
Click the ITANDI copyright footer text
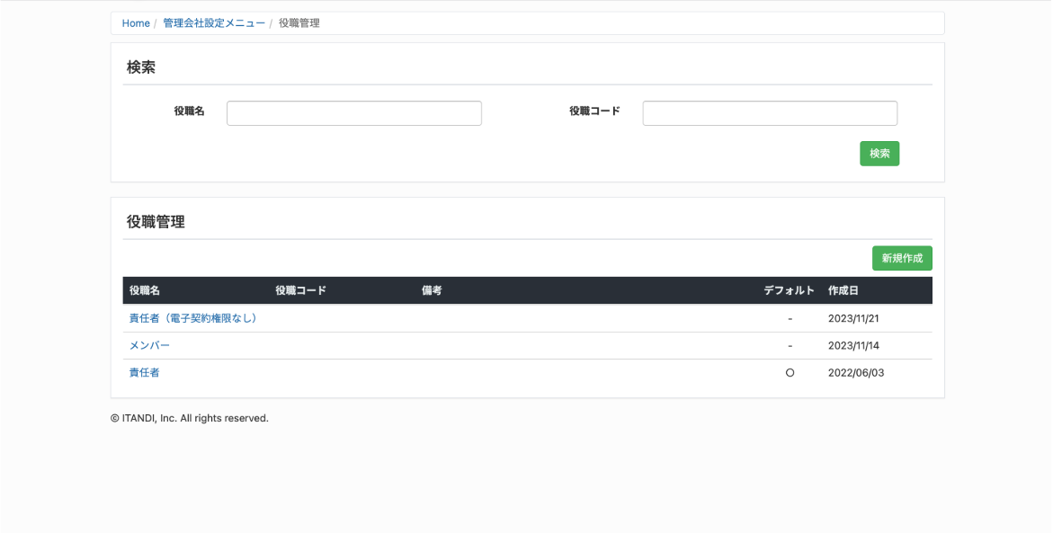point(190,418)
